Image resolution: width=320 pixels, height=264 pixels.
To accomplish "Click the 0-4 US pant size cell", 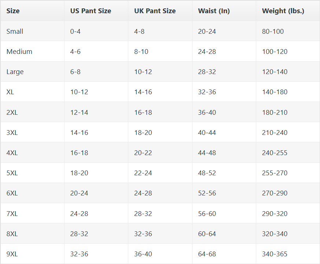I will pos(75,32).
